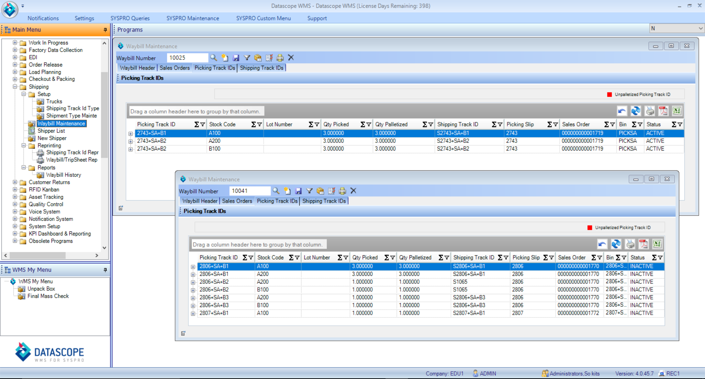Collapse the Shipping tree branch
This screenshot has width=705, height=379.
[x=15, y=87]
